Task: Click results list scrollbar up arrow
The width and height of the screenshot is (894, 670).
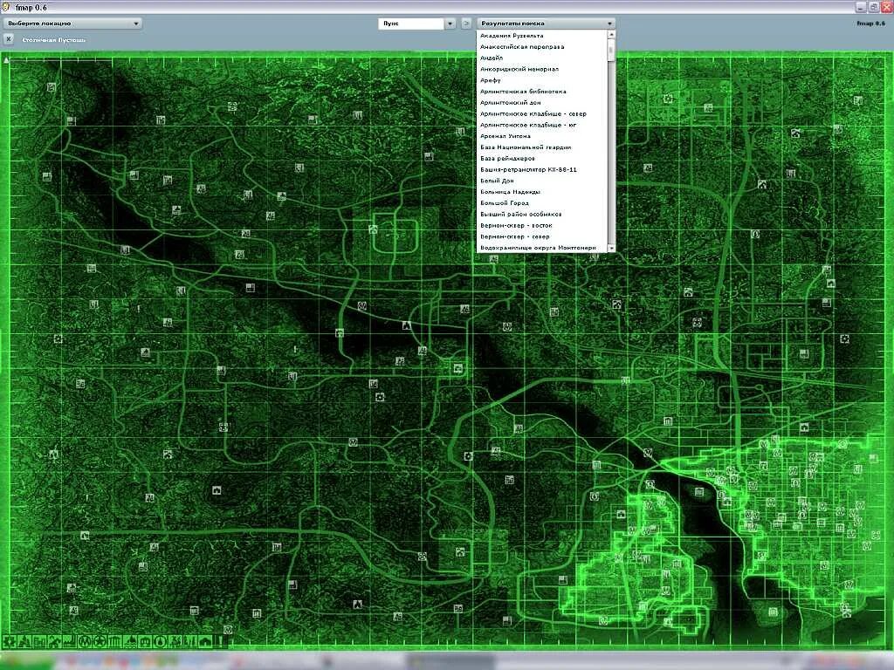Action: pos(611,35)
